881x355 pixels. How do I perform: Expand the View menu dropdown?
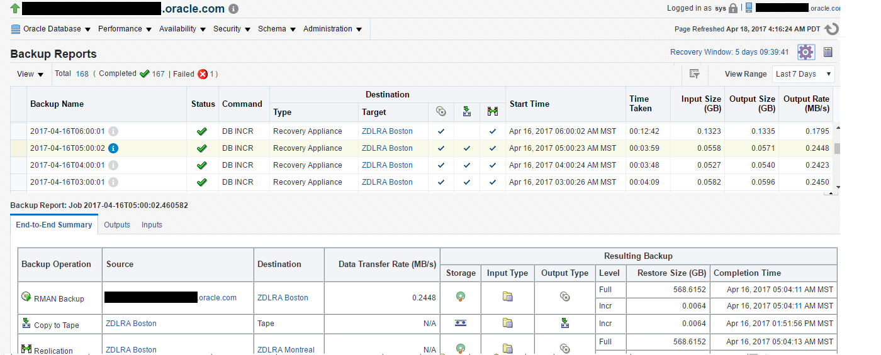point(30,74)
